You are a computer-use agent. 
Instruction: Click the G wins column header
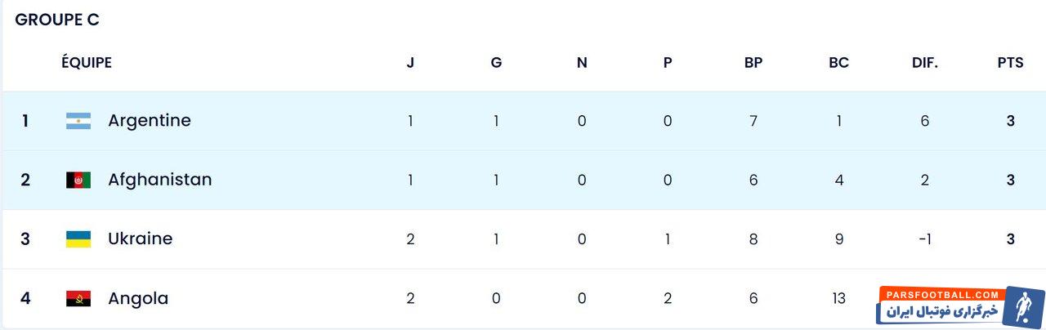point(496,63)
